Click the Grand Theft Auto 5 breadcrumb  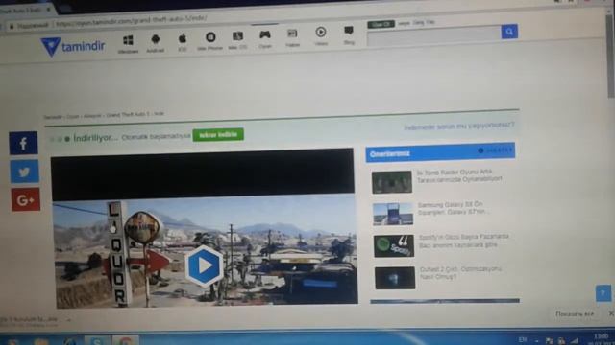pos(128,115)
